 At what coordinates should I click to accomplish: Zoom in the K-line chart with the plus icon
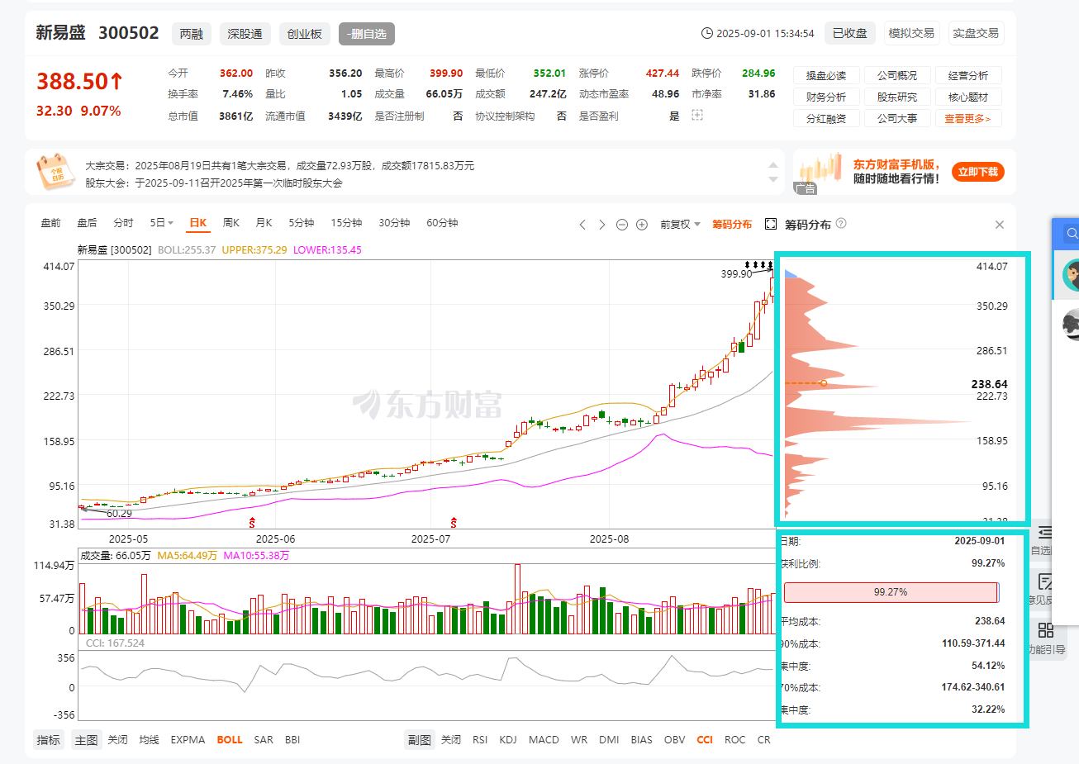642,225
